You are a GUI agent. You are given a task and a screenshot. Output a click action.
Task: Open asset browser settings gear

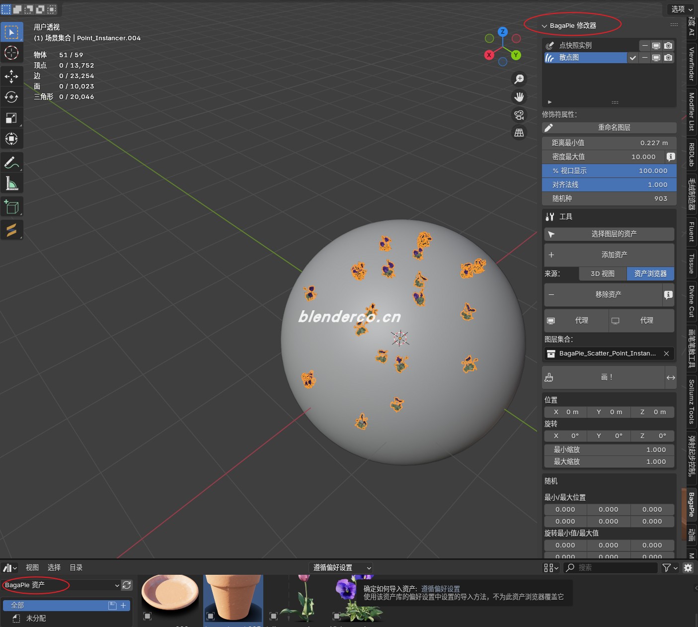[x=688, y=568]
